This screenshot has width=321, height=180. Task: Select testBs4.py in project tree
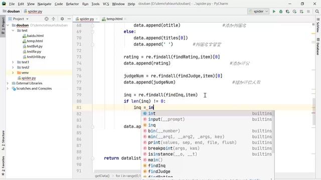35,46
